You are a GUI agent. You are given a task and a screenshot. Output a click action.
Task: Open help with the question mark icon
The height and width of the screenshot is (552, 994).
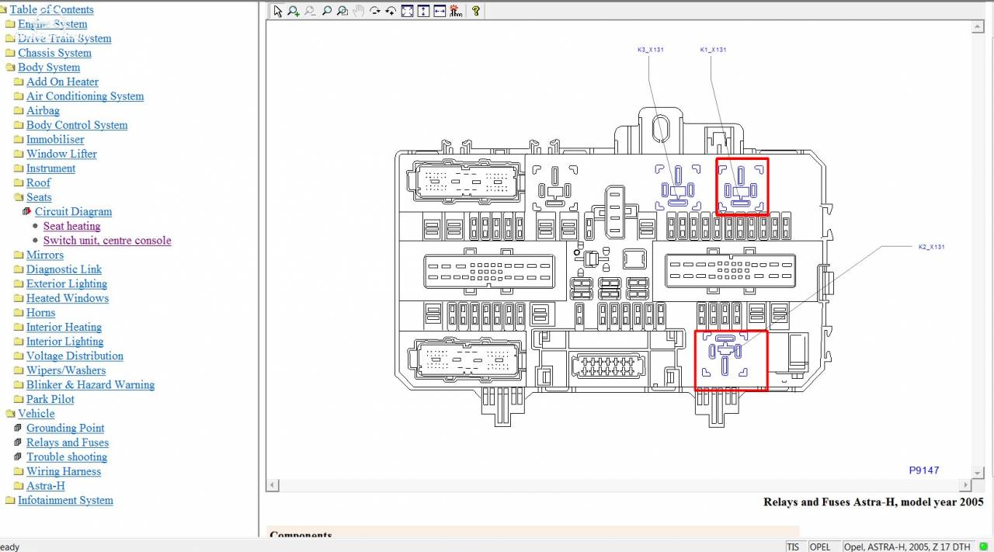(476, 11)
